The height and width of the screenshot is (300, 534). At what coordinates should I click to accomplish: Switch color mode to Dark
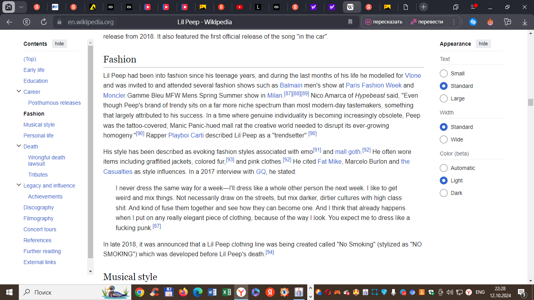pos(444,193)
